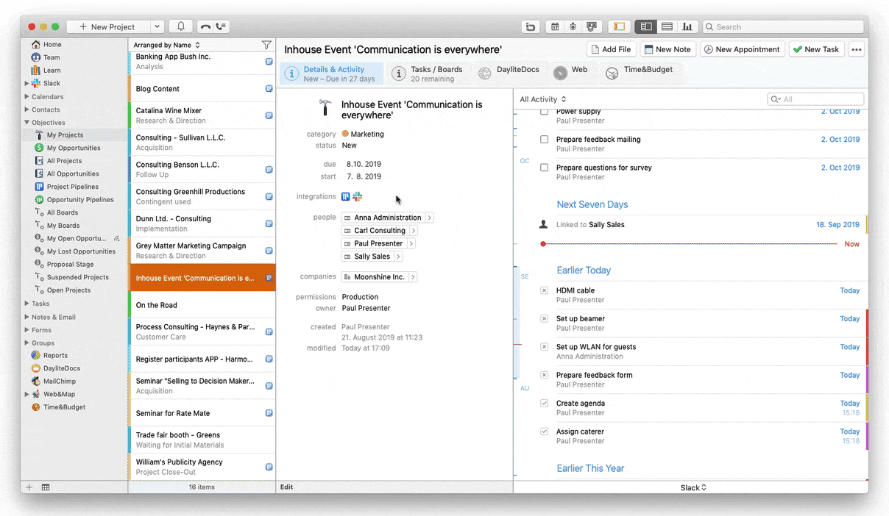This screenshot has width=889, height=516.
Task: Open Web&Map in the sidebar
Action: tap(59, 394)
